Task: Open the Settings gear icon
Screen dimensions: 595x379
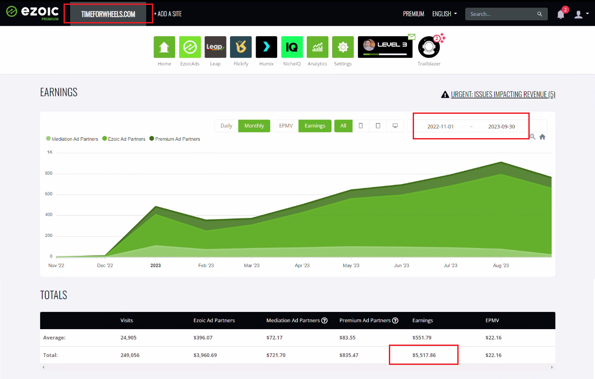Action: click(343, 47)
